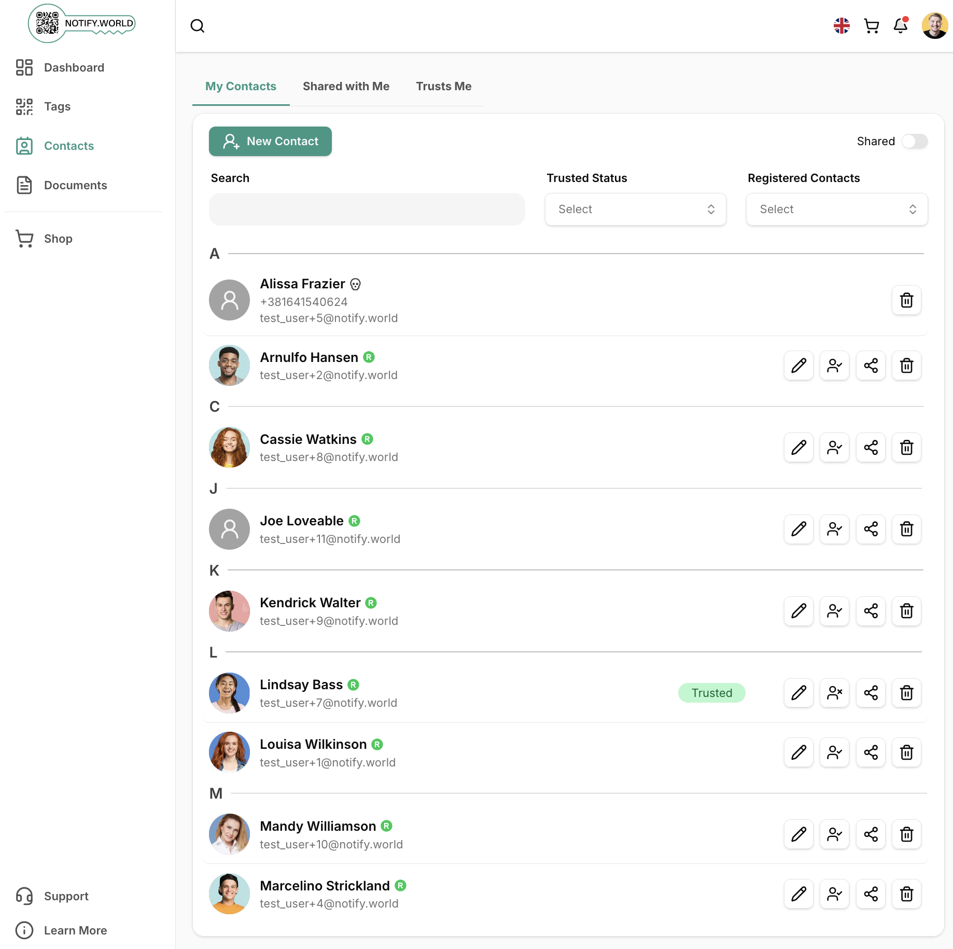Delete Alissa Frazier using the trash icon
Image resolution: width=953 pixels, height=949 pixels.
click(906, 300)
